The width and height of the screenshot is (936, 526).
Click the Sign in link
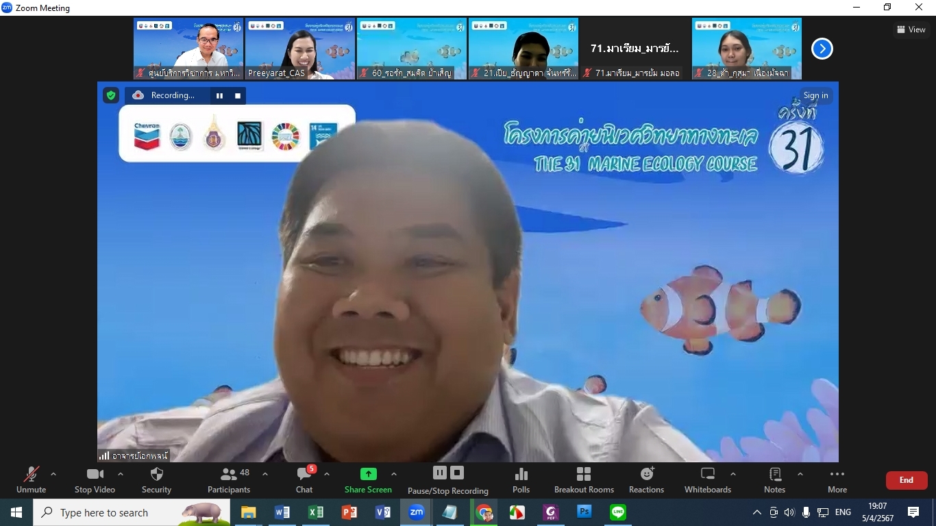(815, 96)
